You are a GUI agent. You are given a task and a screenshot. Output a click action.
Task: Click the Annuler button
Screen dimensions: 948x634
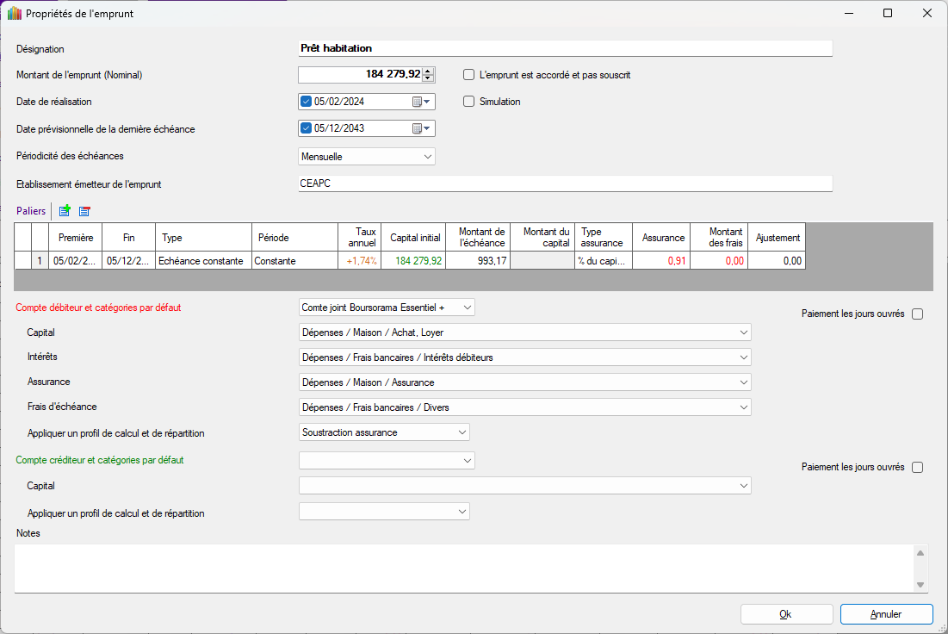(x=886, y=614)
